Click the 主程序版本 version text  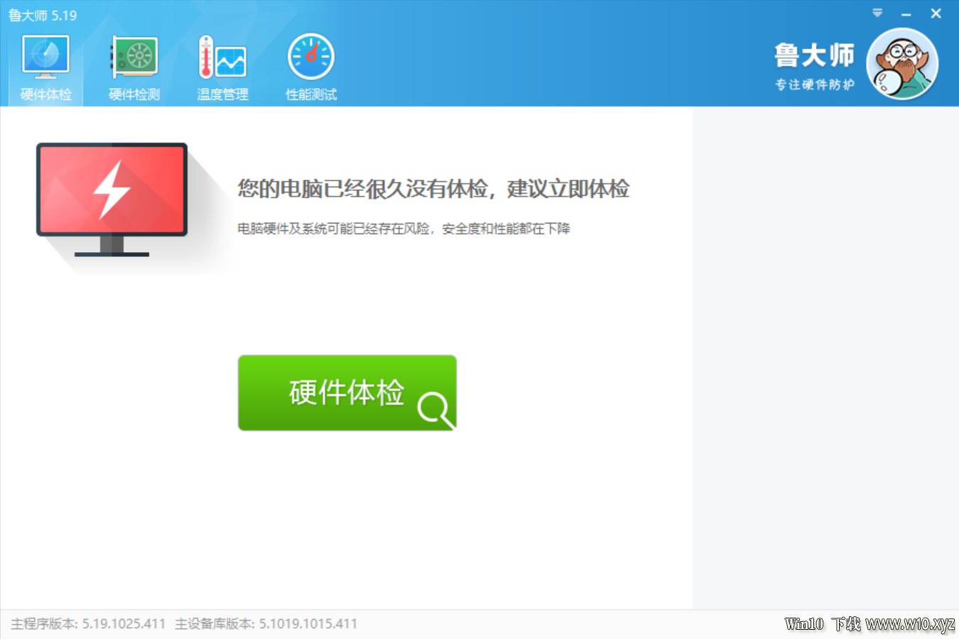coord(88,624)
